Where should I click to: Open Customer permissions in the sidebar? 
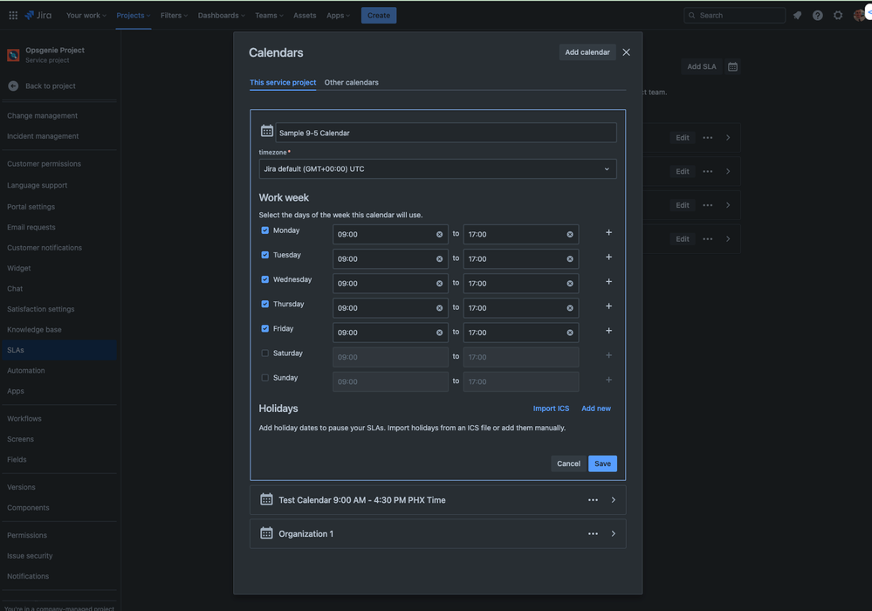point(44,164)
